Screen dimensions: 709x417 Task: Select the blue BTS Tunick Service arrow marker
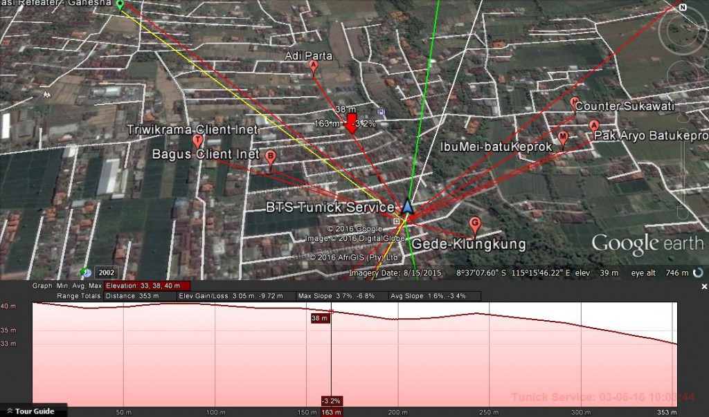pos(407,206)
